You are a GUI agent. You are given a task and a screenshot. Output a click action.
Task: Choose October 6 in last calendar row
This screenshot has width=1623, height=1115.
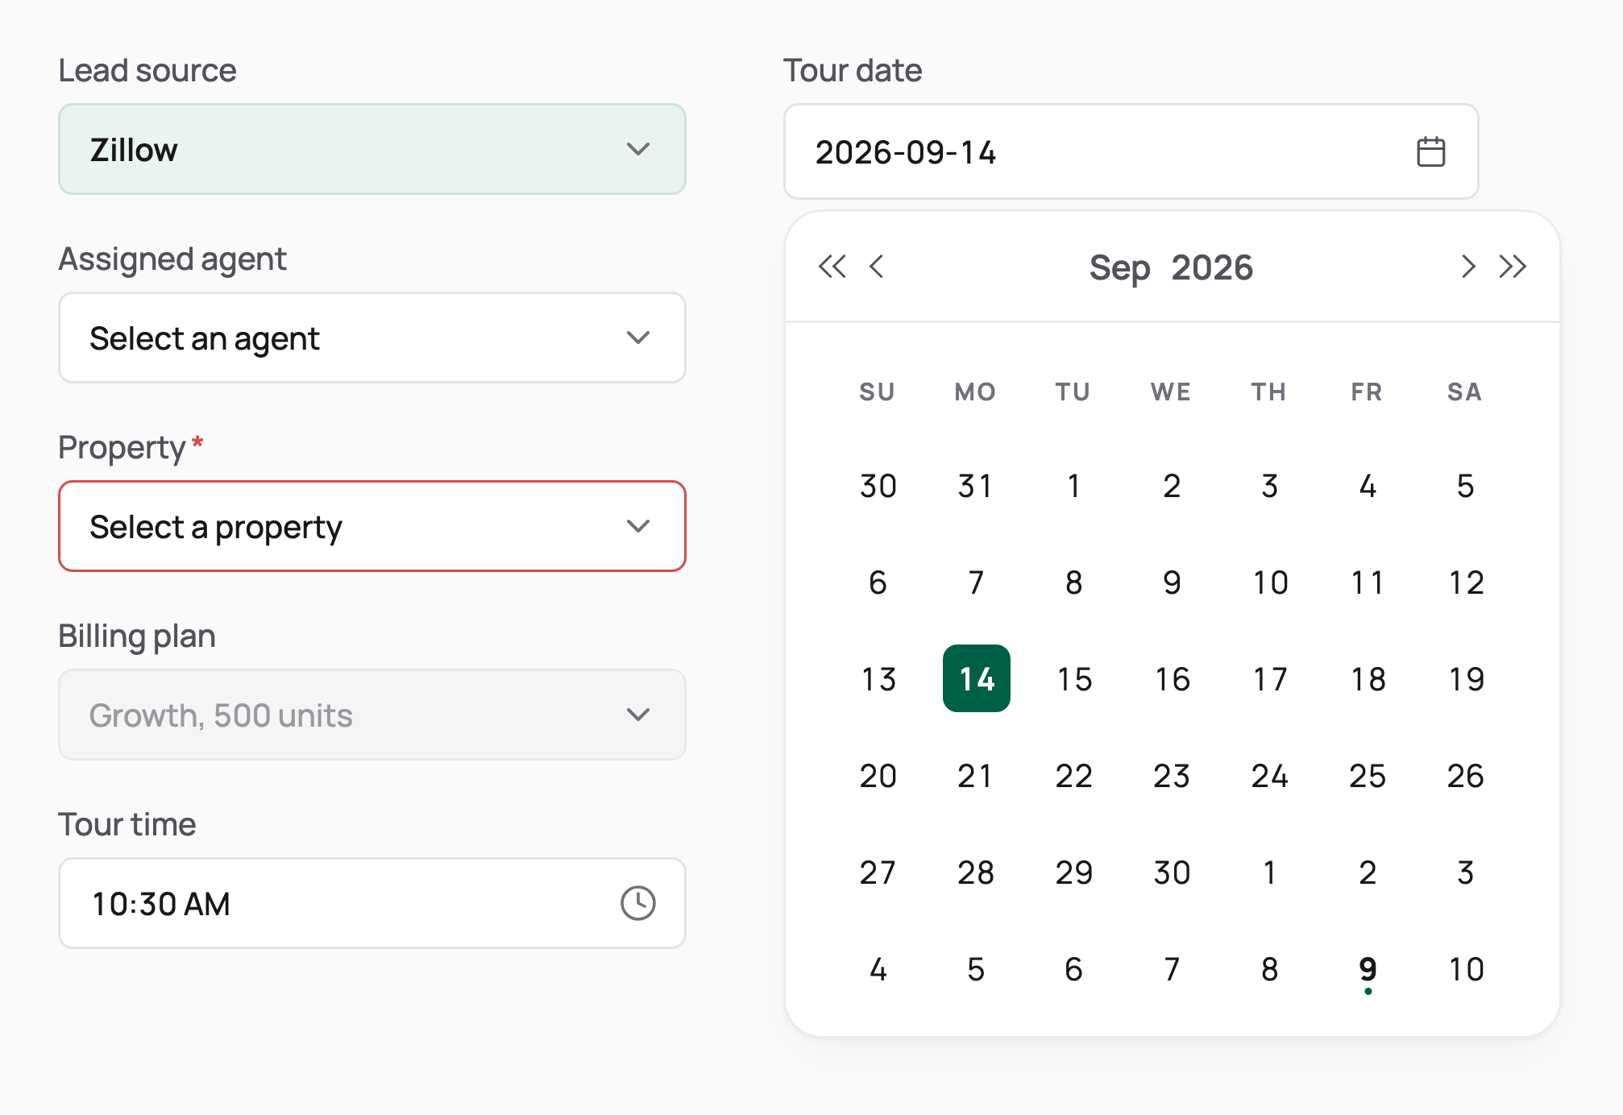coord(1074,968)
